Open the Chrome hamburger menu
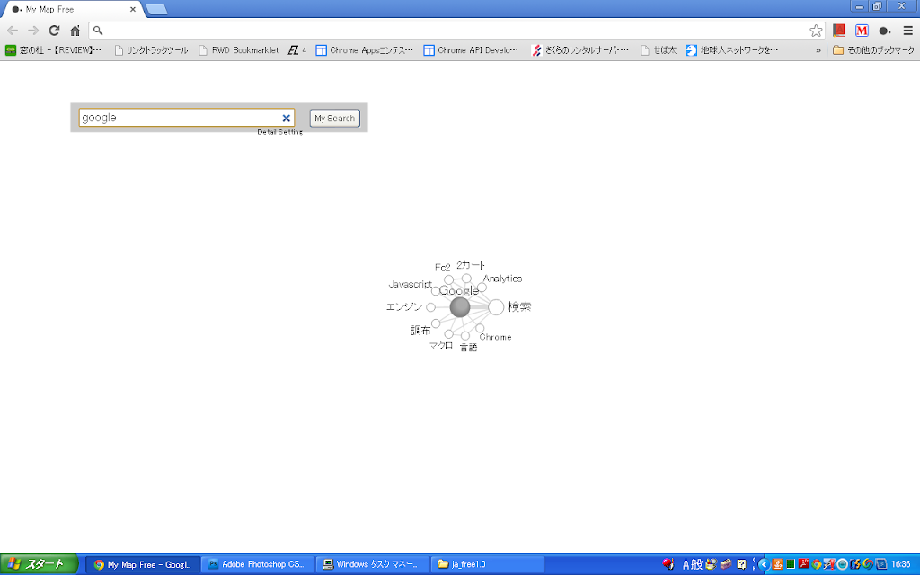Screen dimensions: 920x575 coord(907,31)
